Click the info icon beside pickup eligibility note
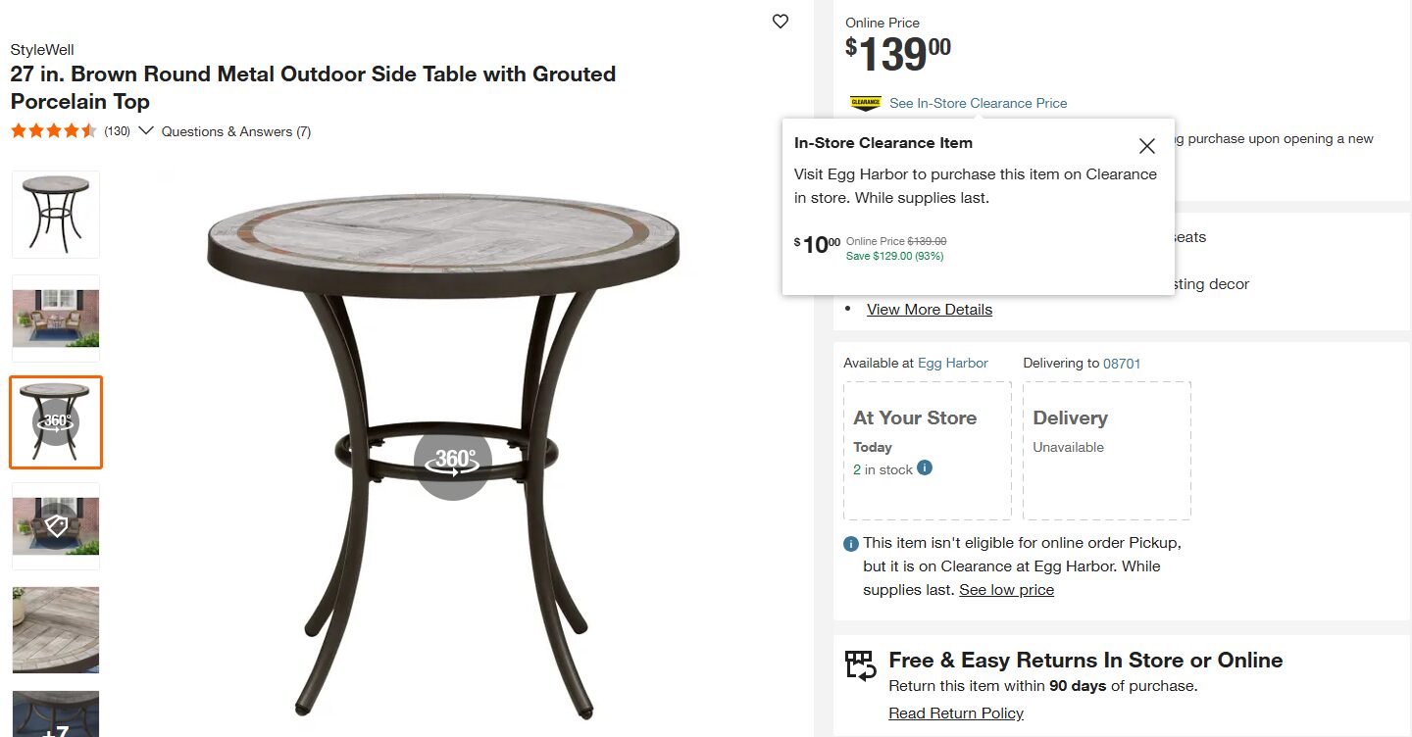1412x737 pixels. [x=850, y=544]
